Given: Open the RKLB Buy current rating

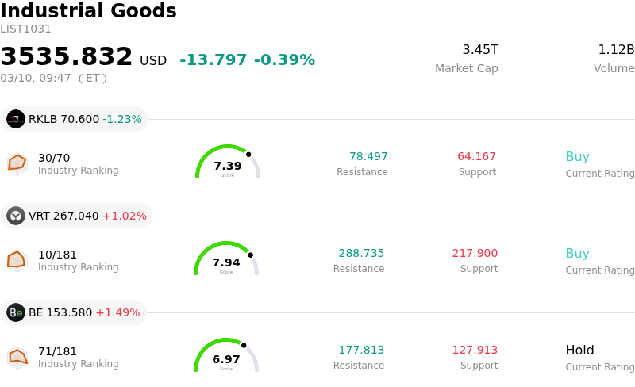Looking at the screenshot, I should click(x=577, y=157).
